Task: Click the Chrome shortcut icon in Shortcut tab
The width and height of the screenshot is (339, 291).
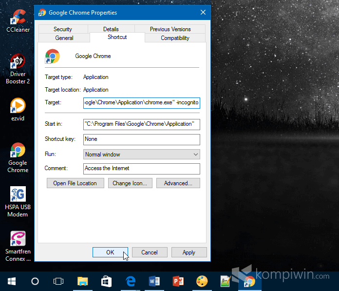Action: 52,56
